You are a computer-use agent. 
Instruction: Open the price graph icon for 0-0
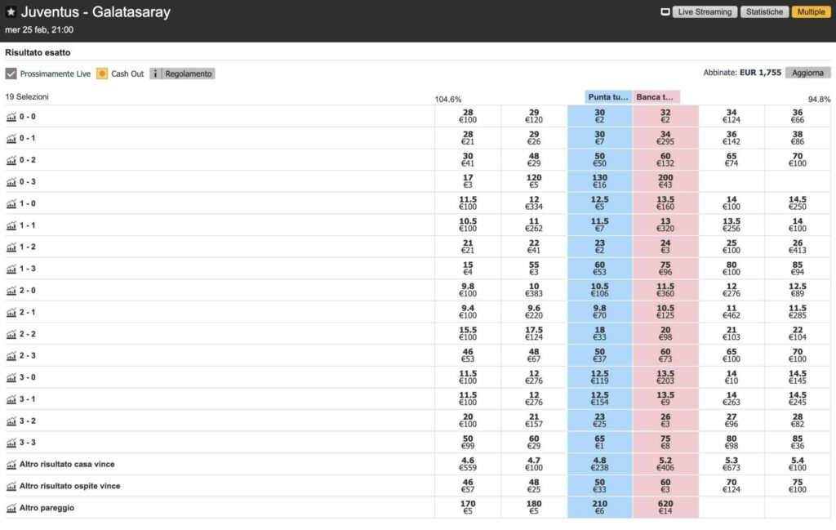click(x=11, y=117)
